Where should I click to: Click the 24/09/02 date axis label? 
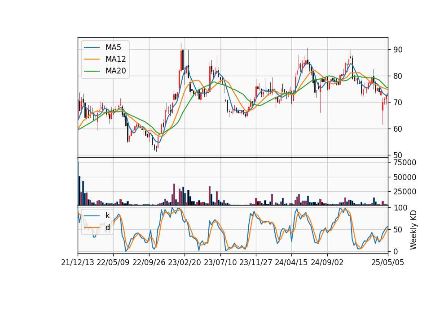pyautogui.click(x=327, y=262)
